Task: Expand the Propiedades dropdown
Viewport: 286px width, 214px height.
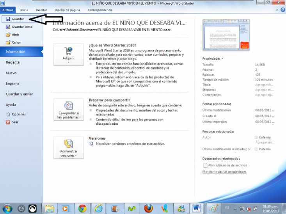Action: (x=213, y=59)
